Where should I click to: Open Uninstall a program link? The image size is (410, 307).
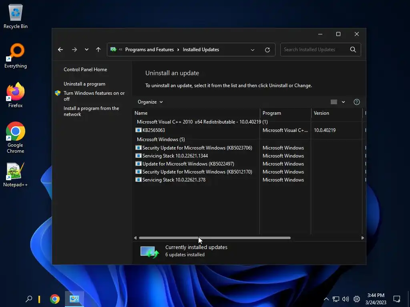point(84,84)
